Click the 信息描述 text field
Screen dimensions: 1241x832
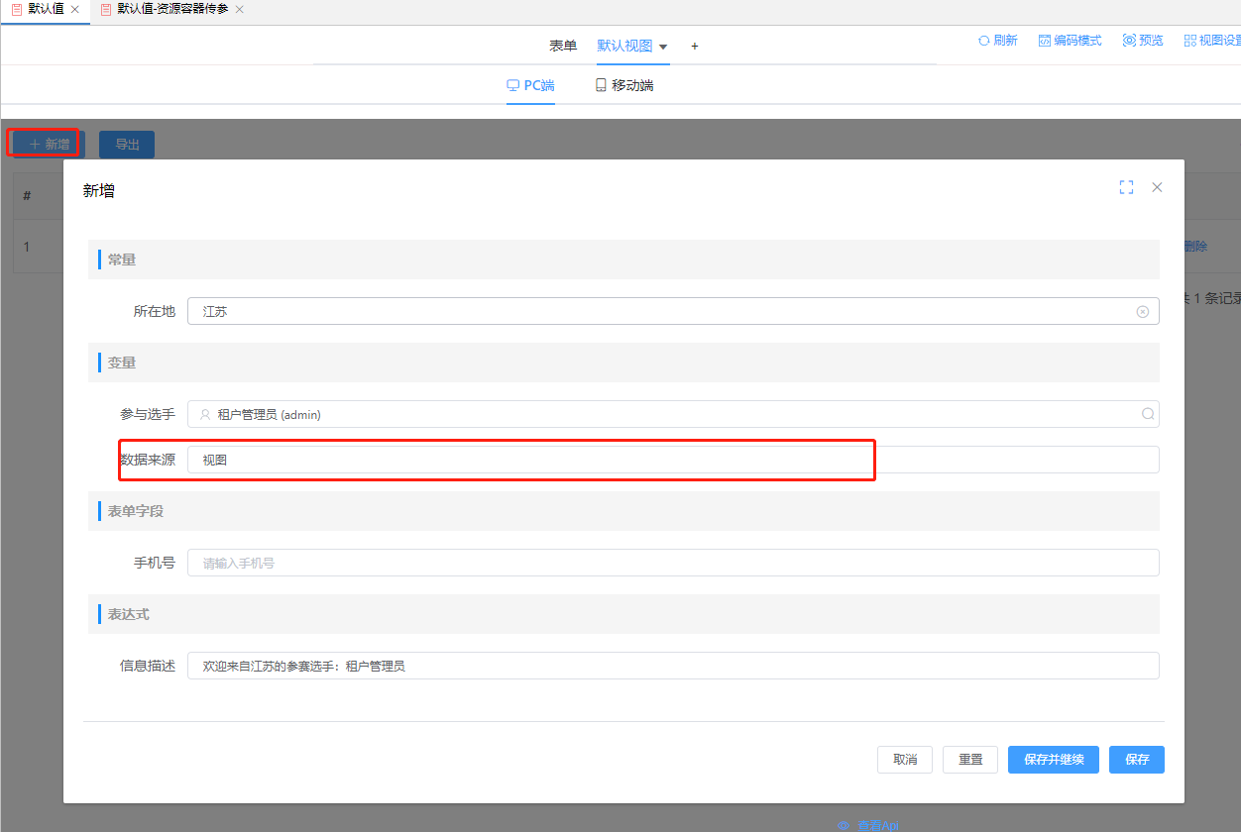672,666
